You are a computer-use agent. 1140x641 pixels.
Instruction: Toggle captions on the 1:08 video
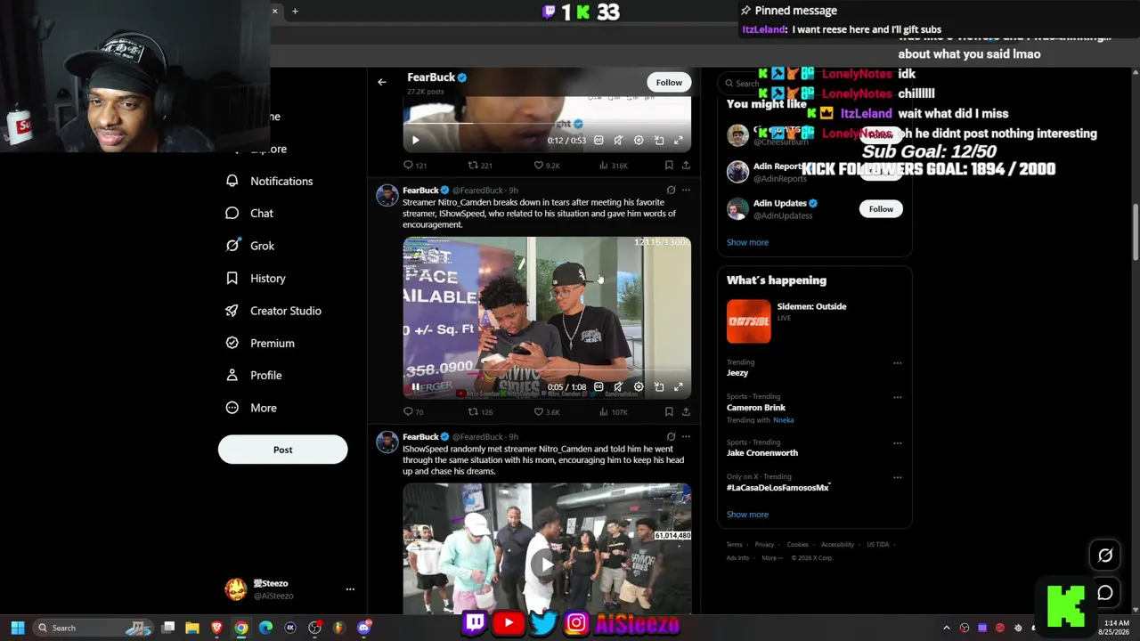coord(598,387)
